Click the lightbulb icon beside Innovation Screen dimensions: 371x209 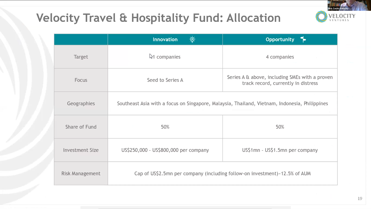(192, 39)
